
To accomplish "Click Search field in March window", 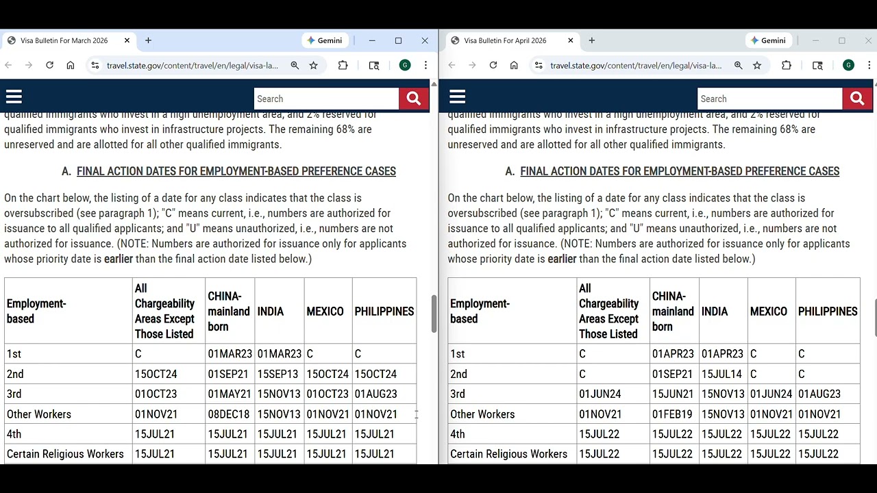I will pos(326,99).
